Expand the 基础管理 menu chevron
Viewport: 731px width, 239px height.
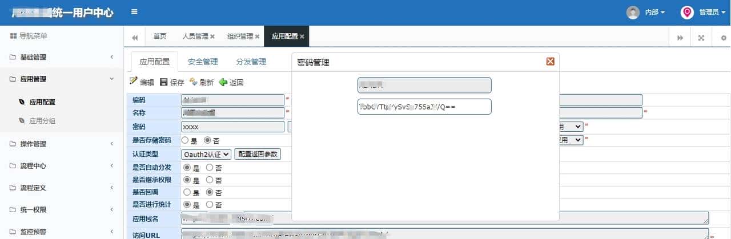point(112,57)
